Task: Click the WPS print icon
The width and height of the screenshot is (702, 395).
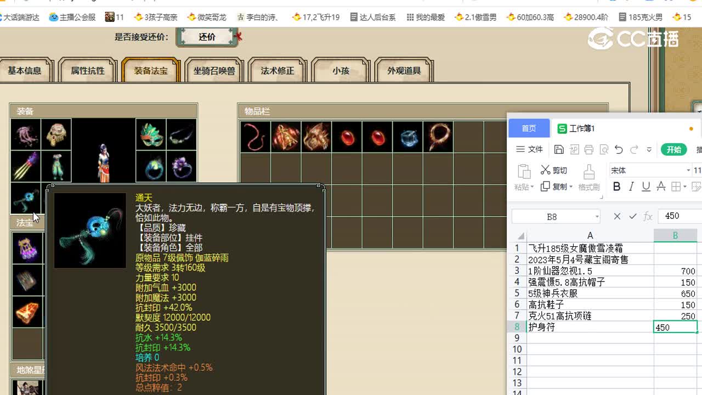Action: [x=589, y=150]
